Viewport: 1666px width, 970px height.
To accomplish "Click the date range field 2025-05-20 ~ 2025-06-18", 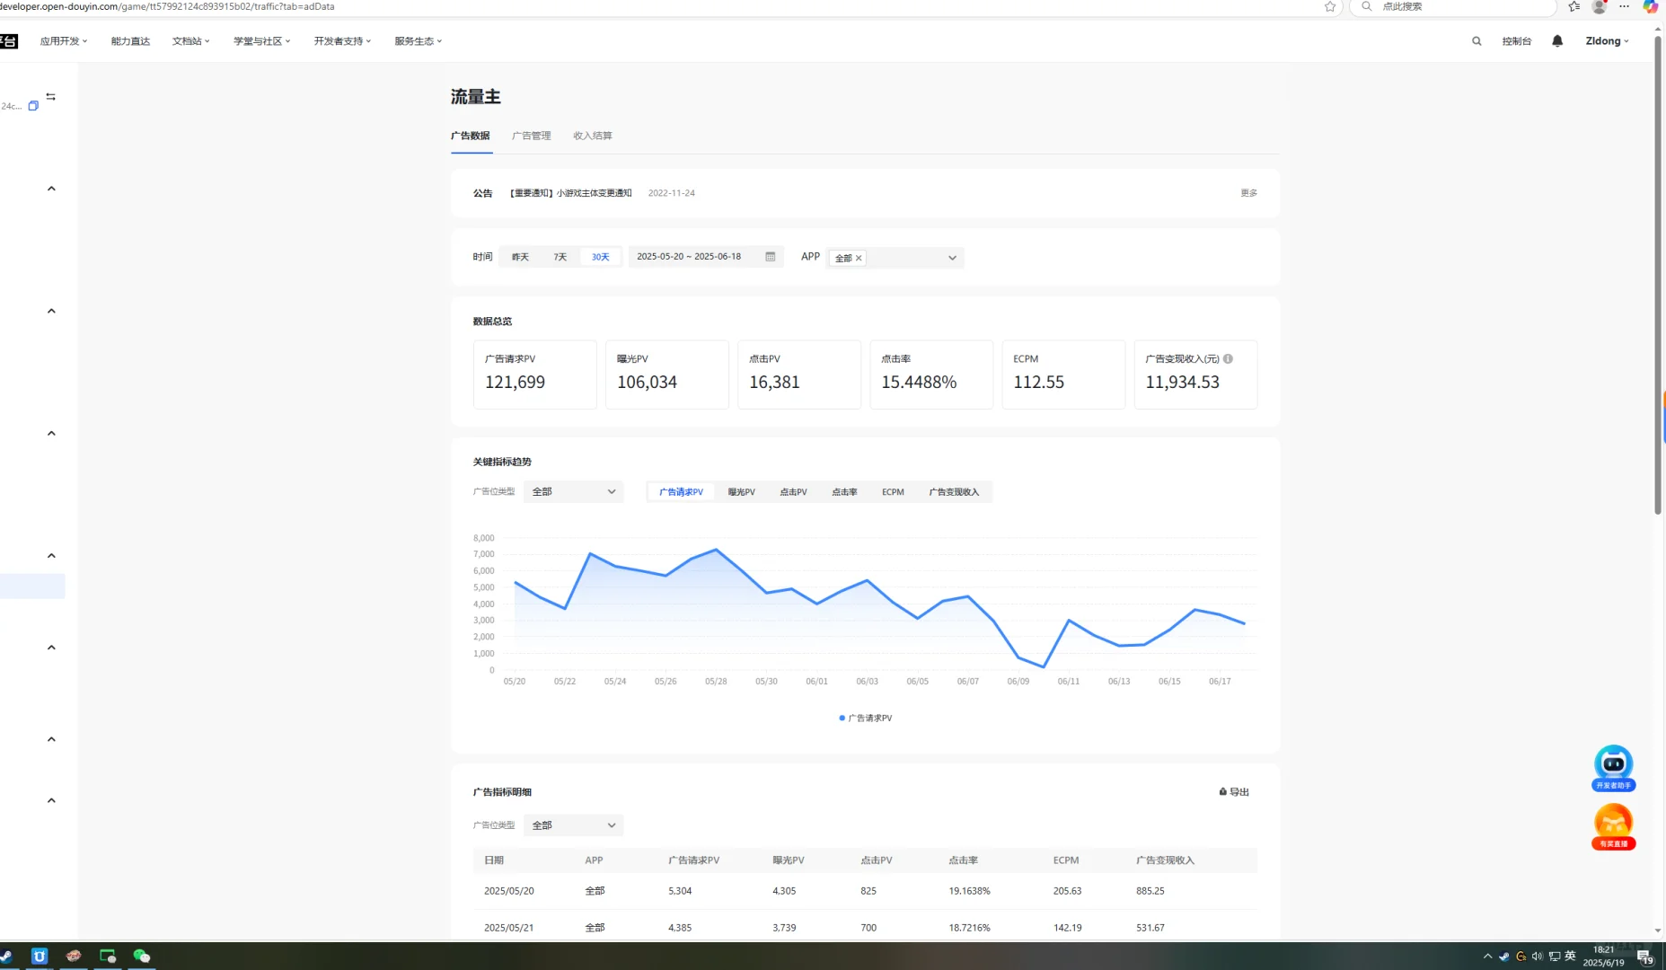I will [x=706, y=257].
